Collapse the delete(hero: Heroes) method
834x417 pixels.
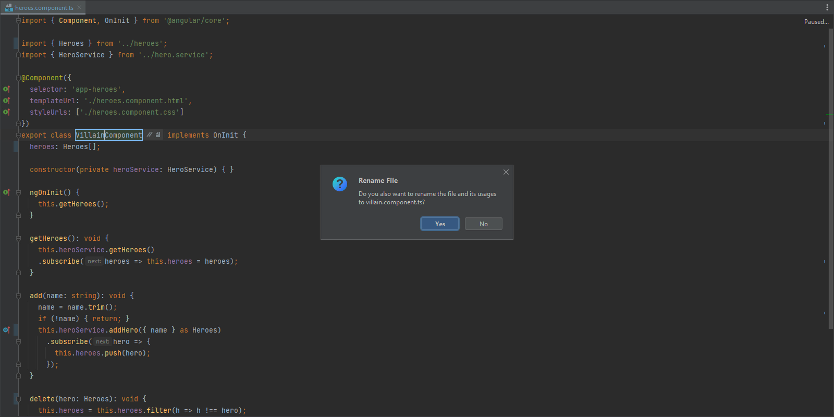pos(18,399)
